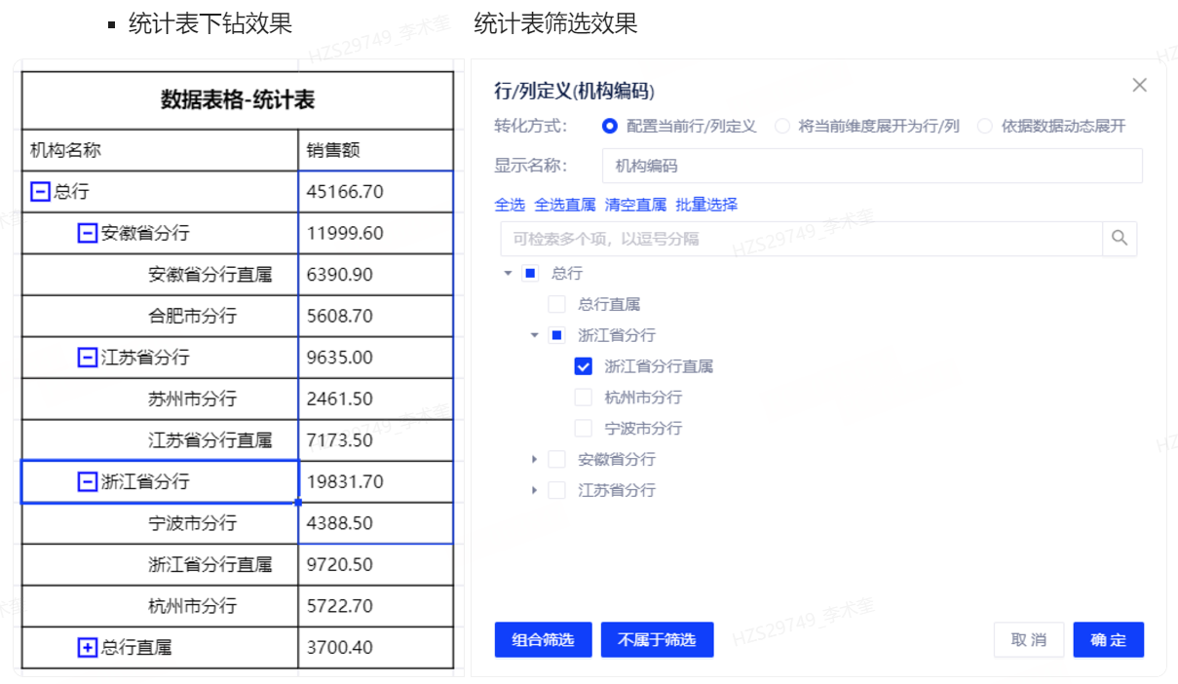Viewport: 1178px width, 684px height.
Task: Select 配置当前行/列定义 radio option
Action: point(610,126)
